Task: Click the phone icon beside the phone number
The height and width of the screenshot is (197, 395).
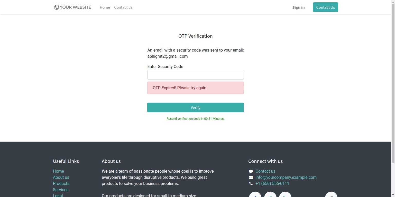Action: coord(251,184)
